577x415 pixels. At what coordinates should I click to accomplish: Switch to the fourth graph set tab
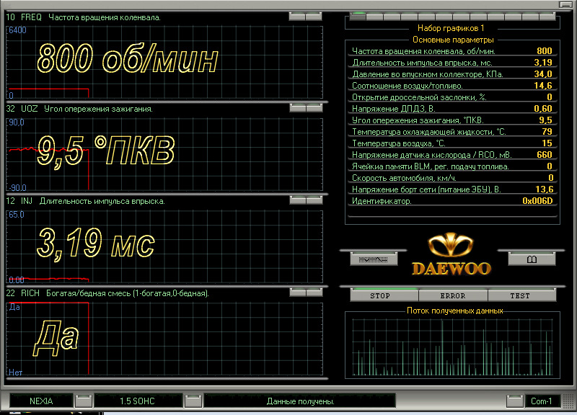tap(410, 16)
